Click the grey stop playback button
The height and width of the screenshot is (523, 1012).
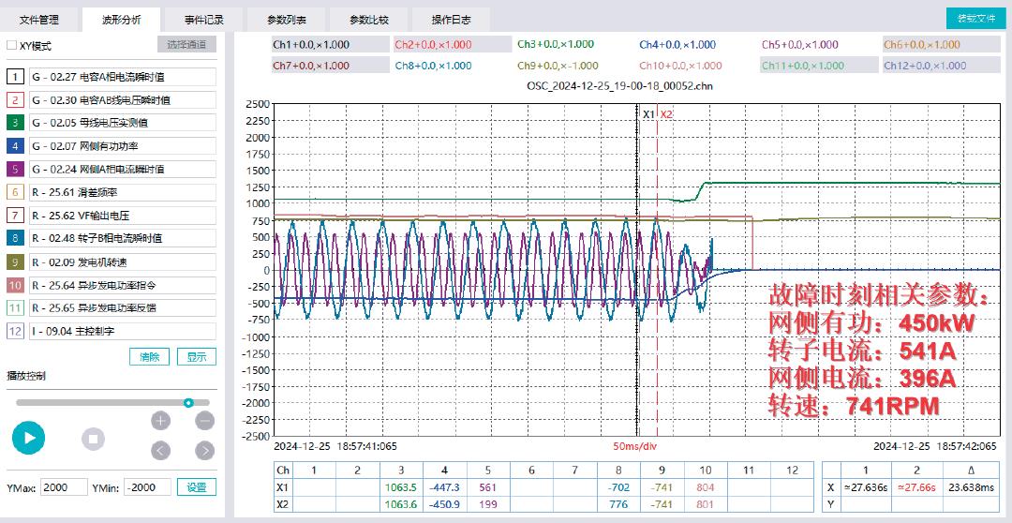[x=92, y=438]
